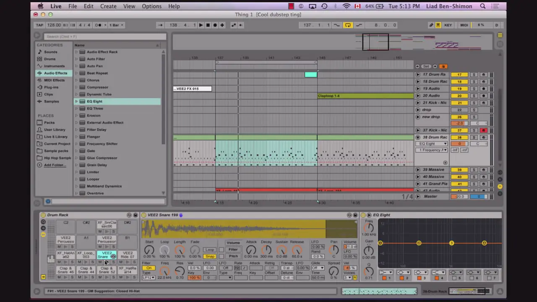This screenshot has width=537, height=302.
Task: Toggle track 20 activator button
Action: pyautogui.click(x=459, y=96)
